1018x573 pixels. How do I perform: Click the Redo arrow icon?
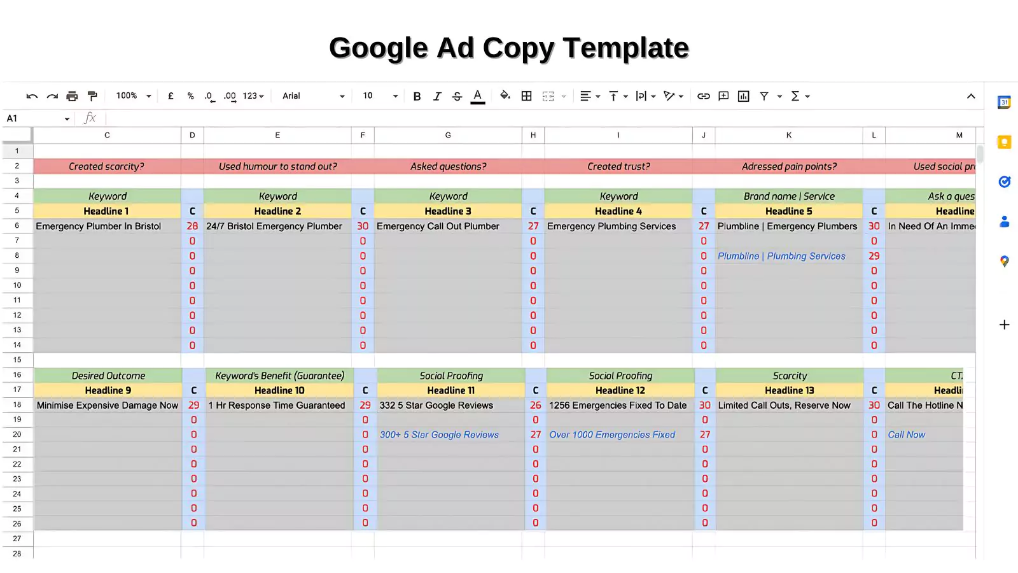52,96
